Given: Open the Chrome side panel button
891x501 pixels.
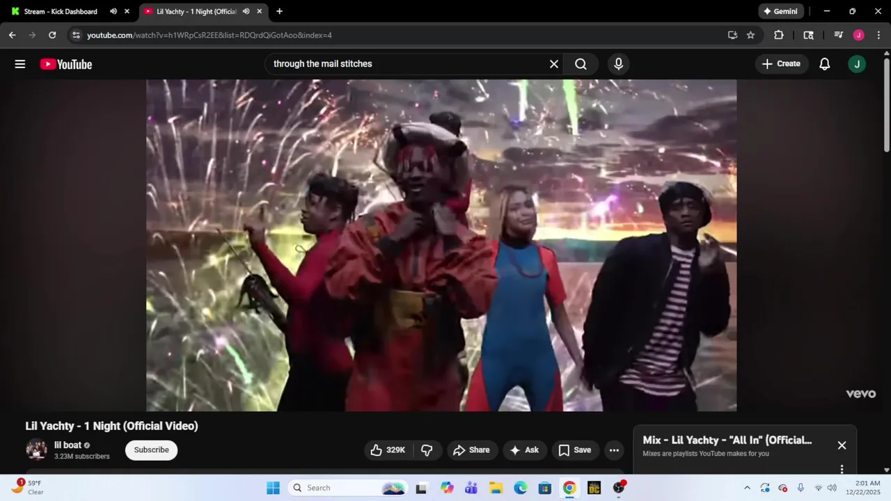Looking at the screenshot, I should point(808,35).
